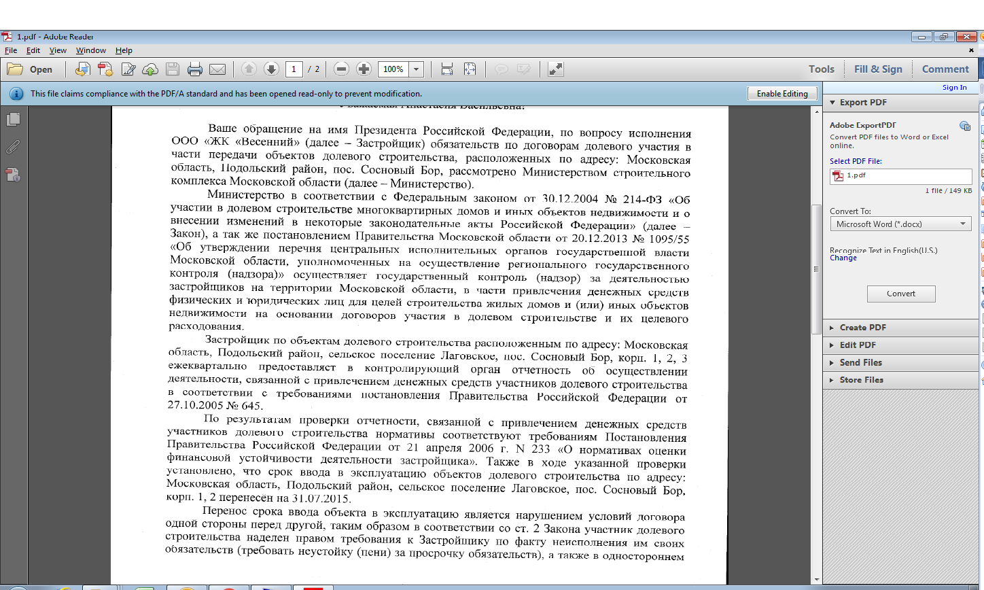Open page thumbnails panel in sidebar

(x=13, y=120)
